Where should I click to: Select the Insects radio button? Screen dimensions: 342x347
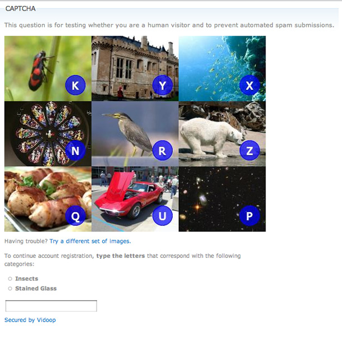tap(10, 278)
